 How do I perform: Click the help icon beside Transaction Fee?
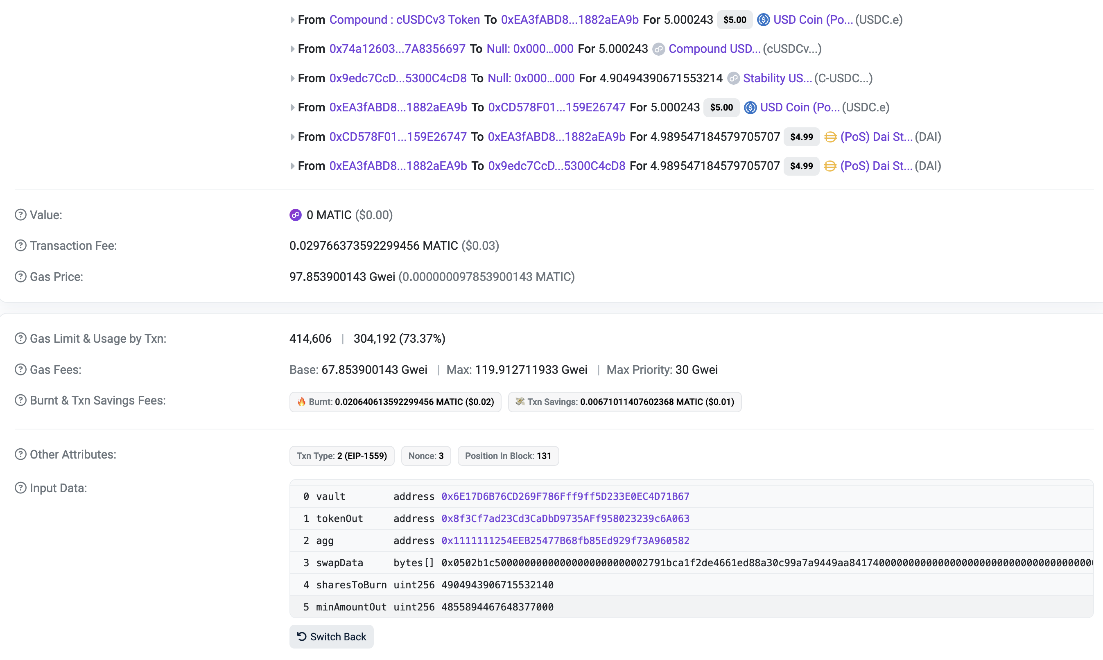click(x=20, y=246)
